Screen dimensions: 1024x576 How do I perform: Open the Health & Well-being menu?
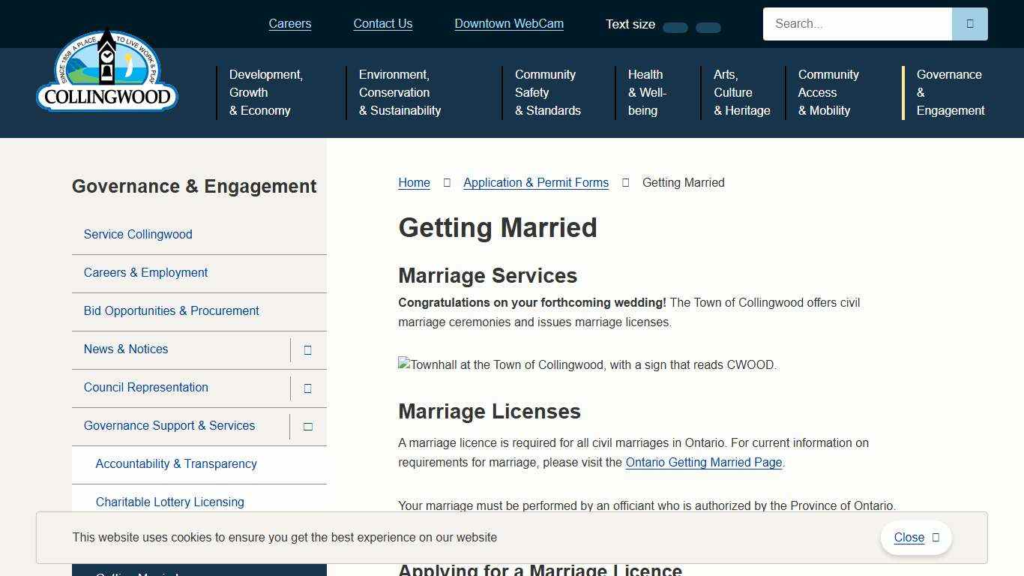pos(646,92)
